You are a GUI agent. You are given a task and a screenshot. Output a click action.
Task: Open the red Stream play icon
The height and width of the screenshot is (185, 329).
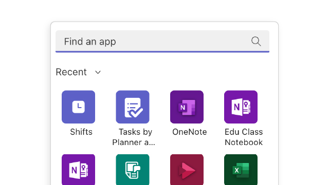click(187, 170)
